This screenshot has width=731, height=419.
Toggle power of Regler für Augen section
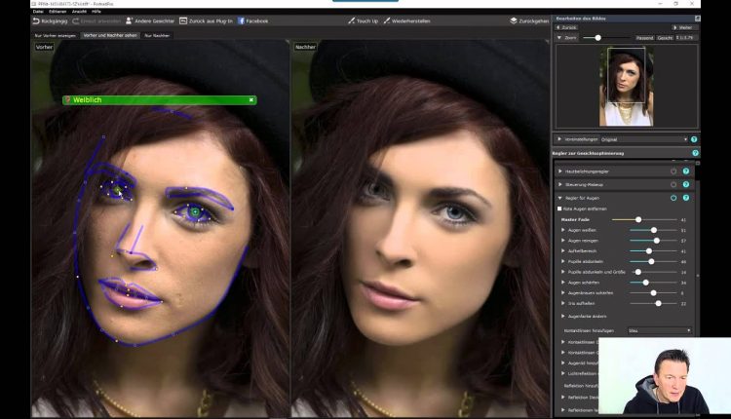coord(673,198)
